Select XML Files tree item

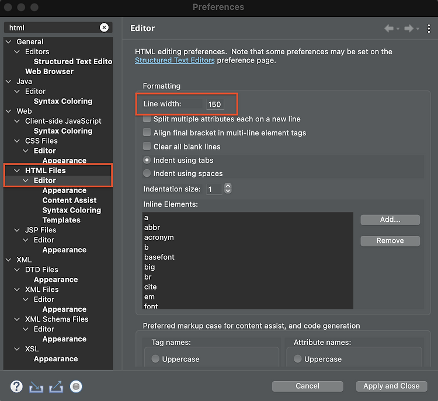tap(42, 290)
